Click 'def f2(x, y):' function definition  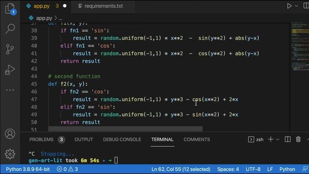[68, 84]
